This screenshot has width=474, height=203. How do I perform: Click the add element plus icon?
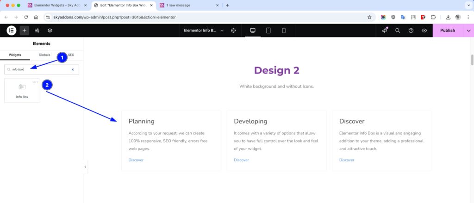click(x=24, y=31)
